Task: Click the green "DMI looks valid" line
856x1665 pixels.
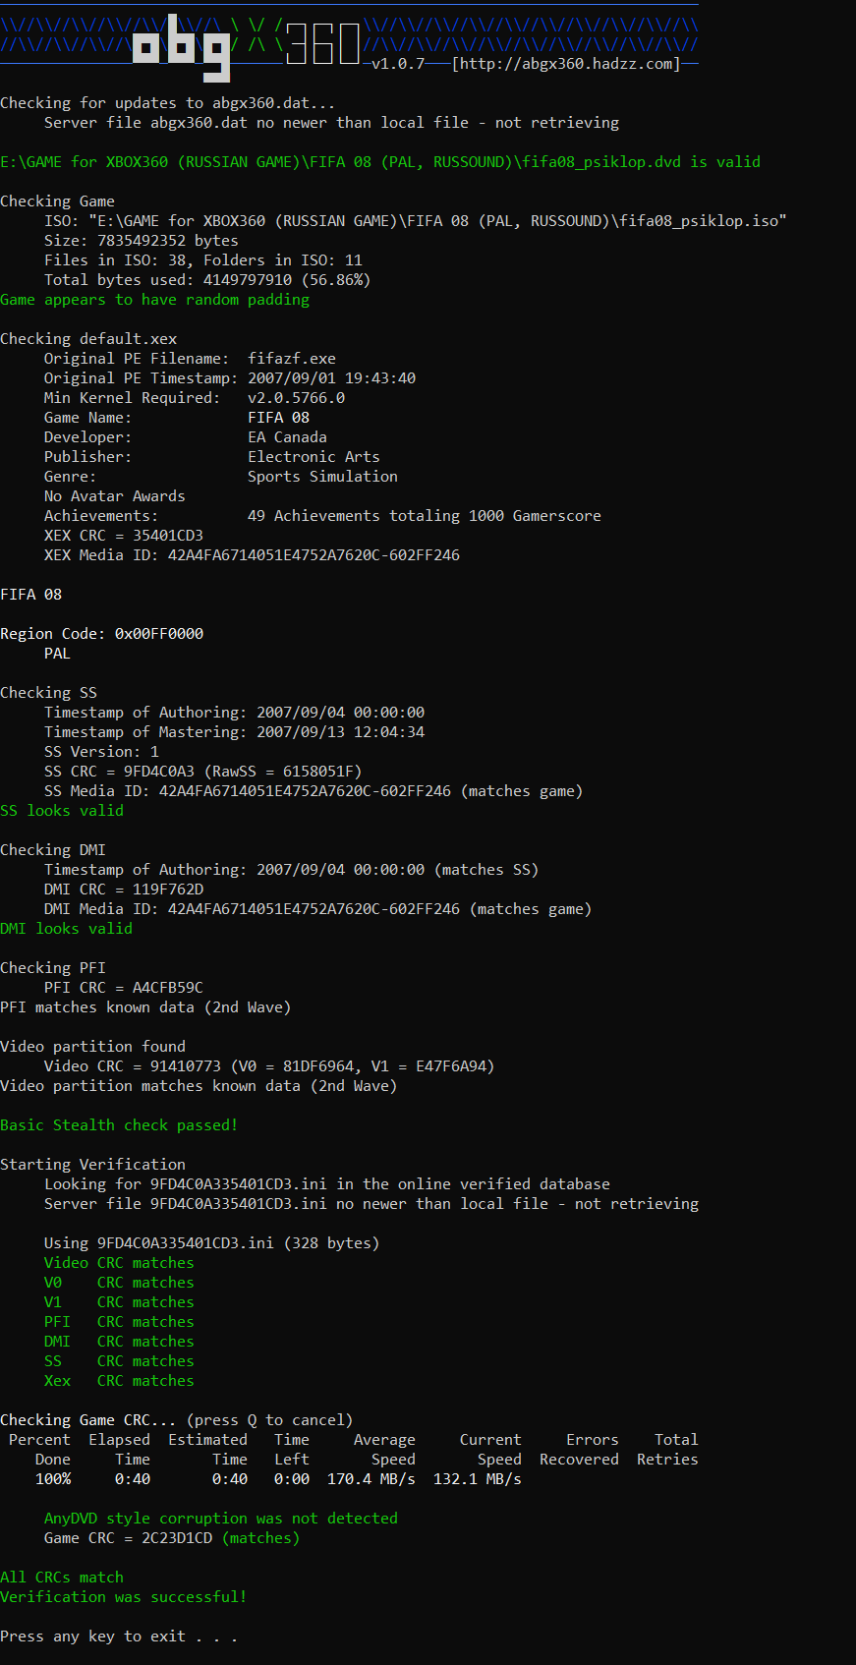Action: 66,929
